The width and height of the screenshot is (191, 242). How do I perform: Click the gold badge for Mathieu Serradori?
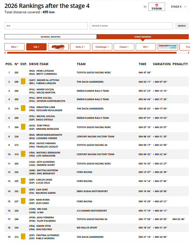click(x=23, y=154)
